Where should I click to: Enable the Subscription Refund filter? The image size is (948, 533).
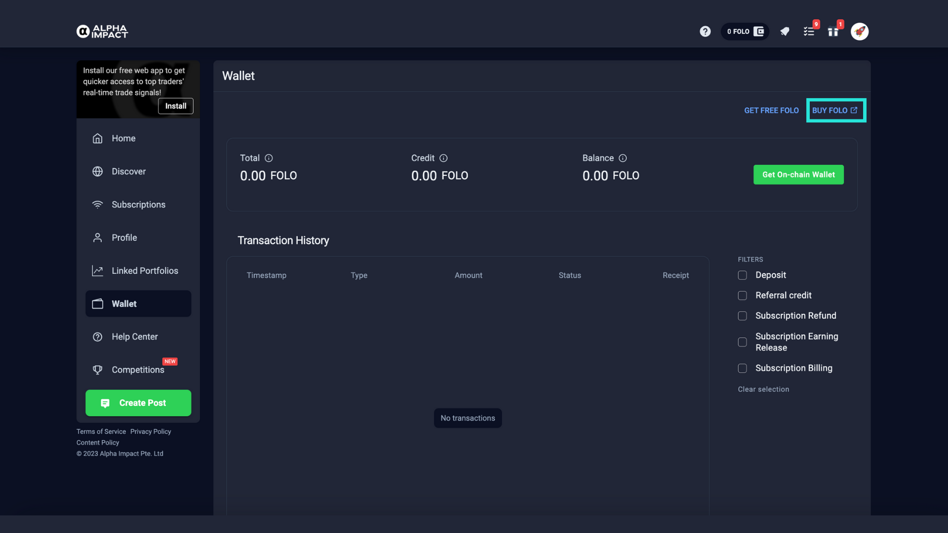coord(742,316)
